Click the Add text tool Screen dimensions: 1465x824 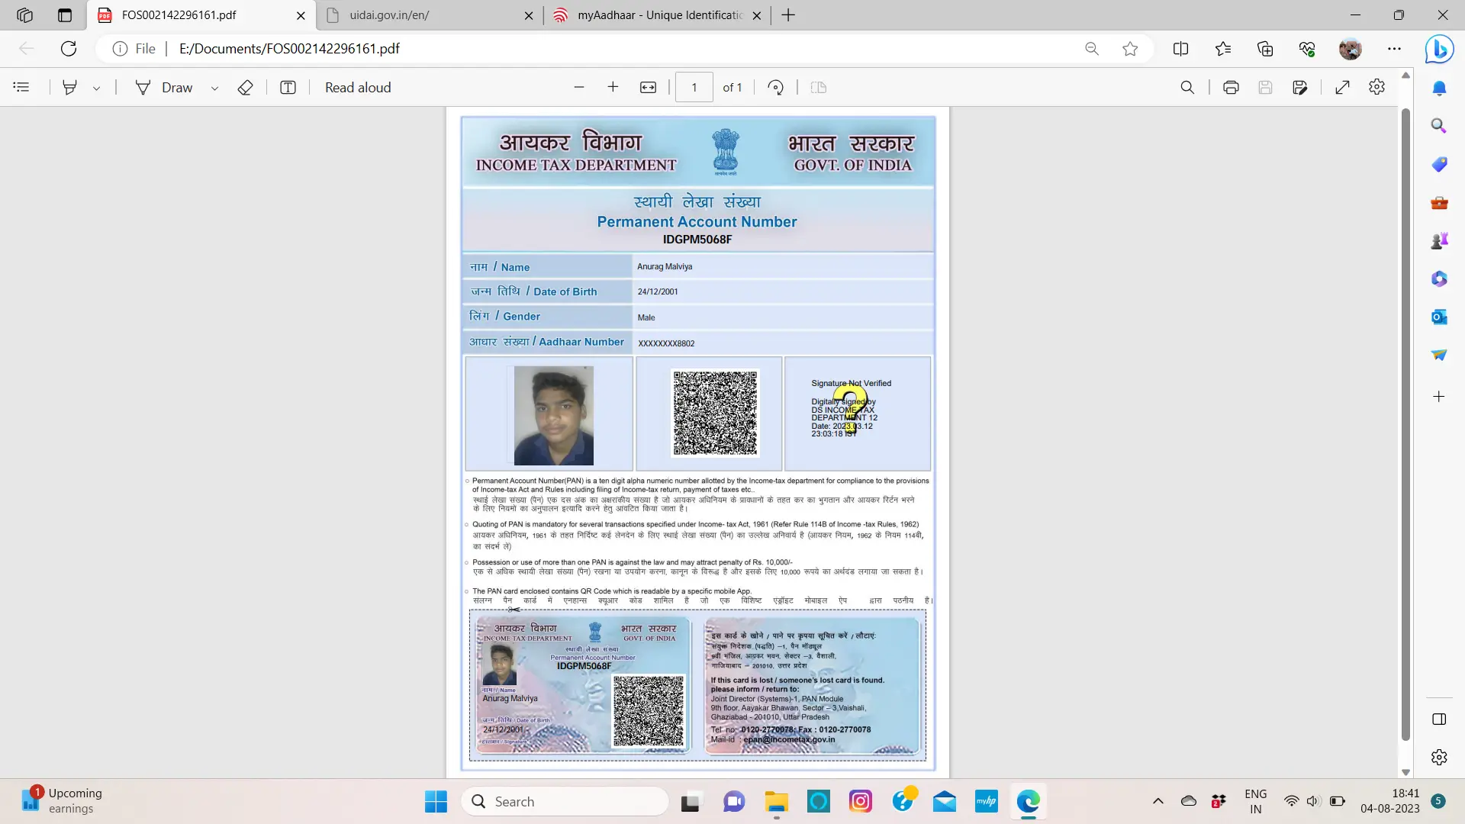point(288,88)
